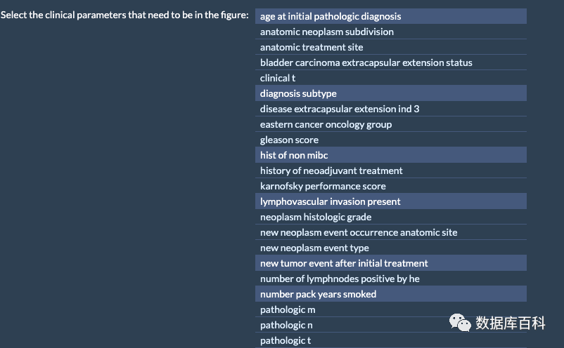
Task: Choose 'eastern cancer oncology group' option
Action: point(326,124)
